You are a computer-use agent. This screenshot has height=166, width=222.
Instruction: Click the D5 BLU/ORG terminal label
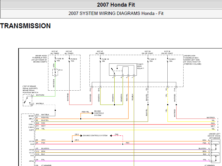[x=42, y=148]
